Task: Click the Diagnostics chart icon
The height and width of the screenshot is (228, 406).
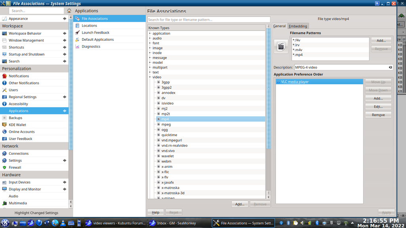Action: pos(77,47)
